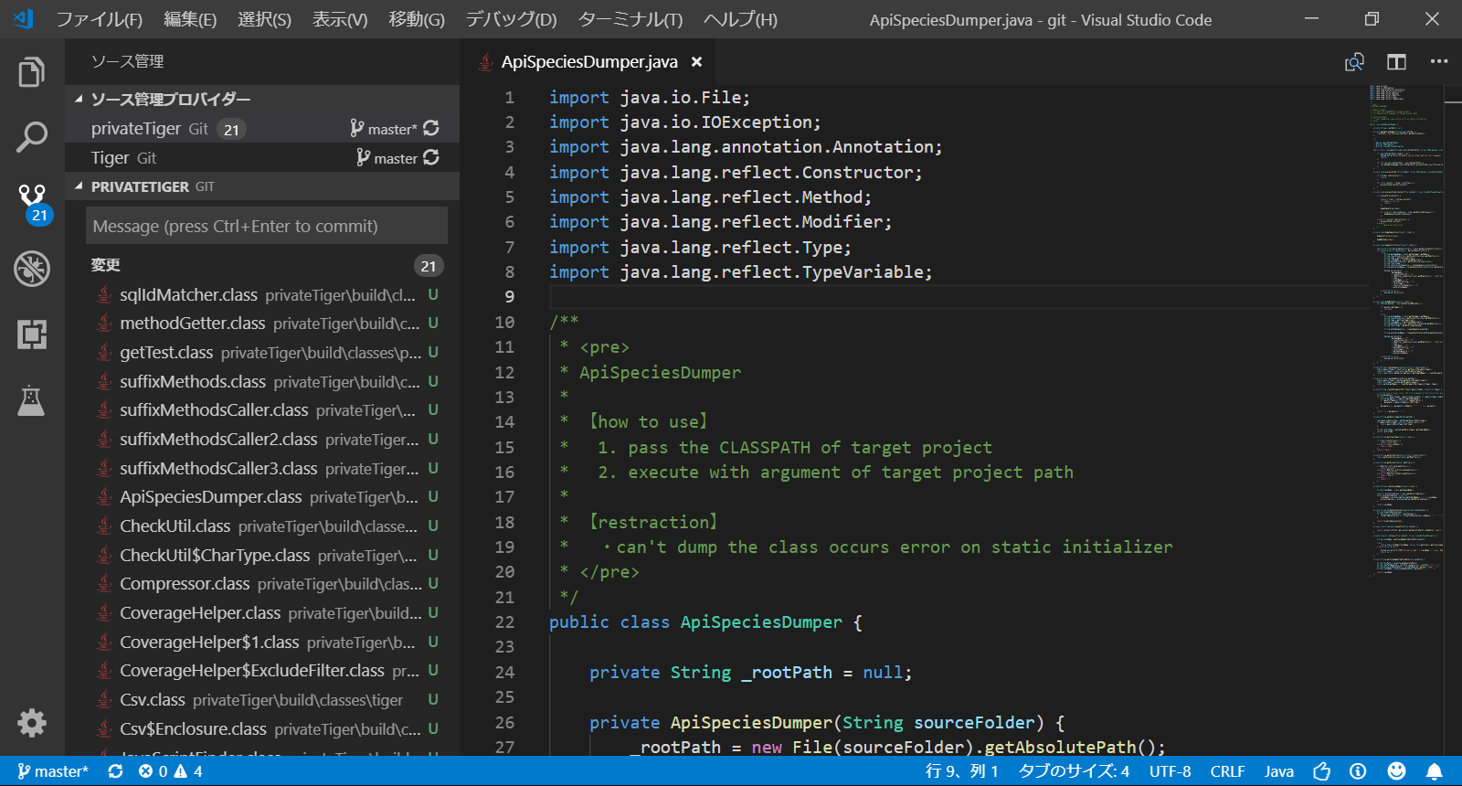Focus the commit message input field

pyautogui.click(x=267, y=226)
